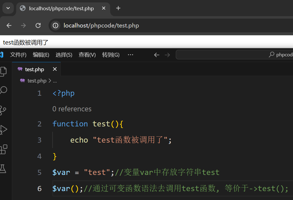
Task: Open the Run and Debug view
Action: [x=3, y=129]
